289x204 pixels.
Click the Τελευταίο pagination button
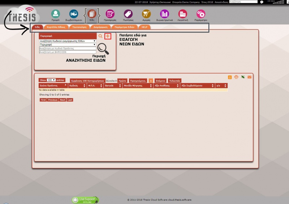point(174,81)
